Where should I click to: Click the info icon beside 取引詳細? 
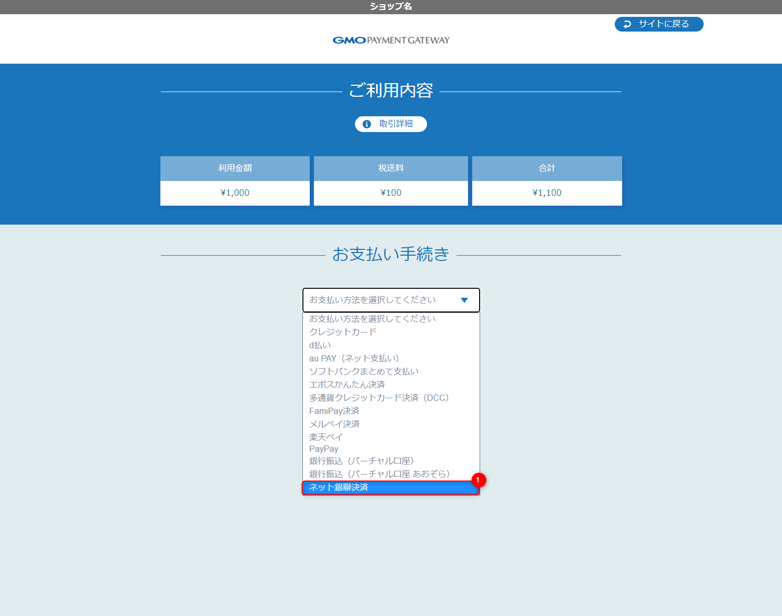click(x=367, y=124)
